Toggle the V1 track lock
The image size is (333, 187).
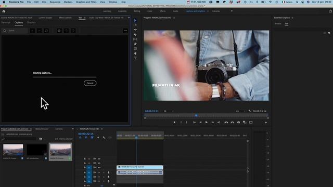(x=85, y=167)
